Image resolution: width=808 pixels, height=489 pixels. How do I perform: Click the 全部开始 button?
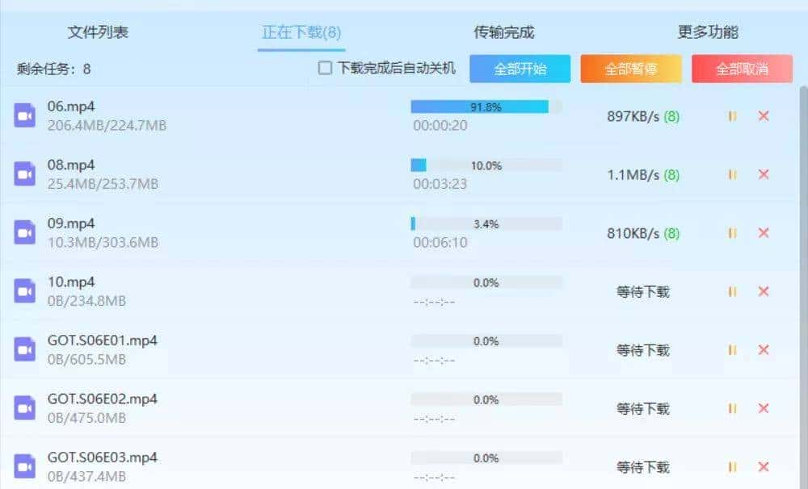(x=520, y=69)
